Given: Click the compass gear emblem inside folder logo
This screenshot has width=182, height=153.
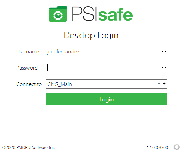Looking at the screenshot, I should pyautogui.click(x=58, y=15).
